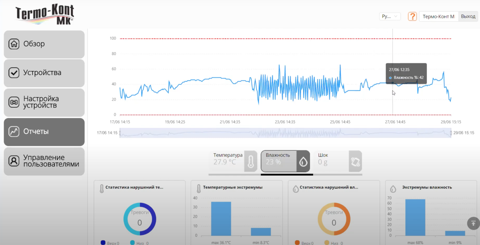Click the Экстремумы влажность card title

click(x=427, y=187)
